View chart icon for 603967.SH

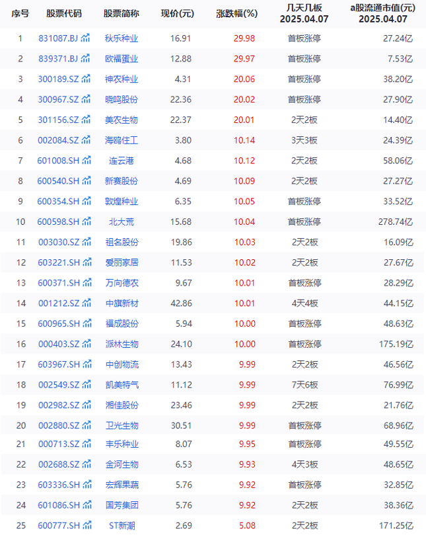tap(88, 364)
